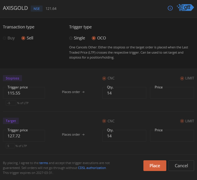Image resolution: width=197 pixels, height=180 pixels.
Task: Enter the Target limit Price field
Action: point(172,136)
